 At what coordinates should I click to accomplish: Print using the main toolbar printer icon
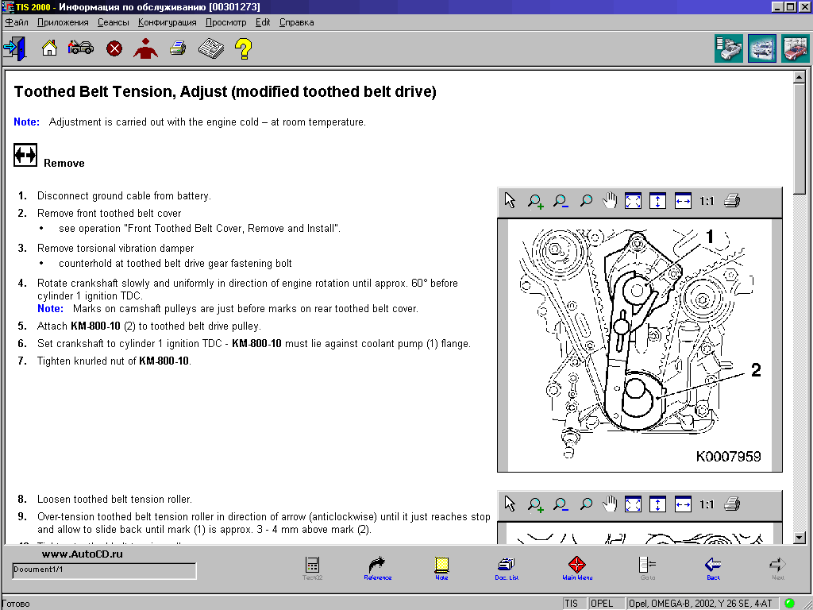[x=178, y=48]
